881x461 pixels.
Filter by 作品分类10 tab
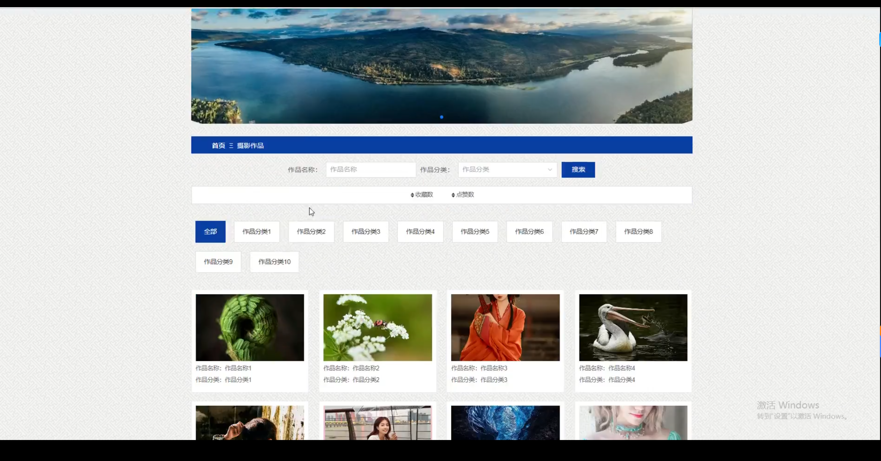tap(274, 262)
